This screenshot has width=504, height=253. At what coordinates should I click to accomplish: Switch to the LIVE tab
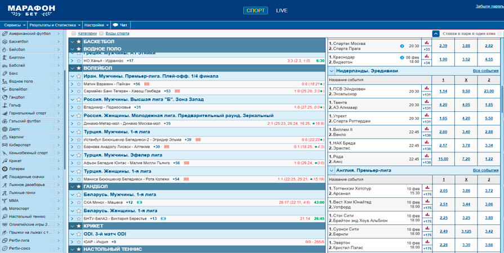[x=282, y=11]
